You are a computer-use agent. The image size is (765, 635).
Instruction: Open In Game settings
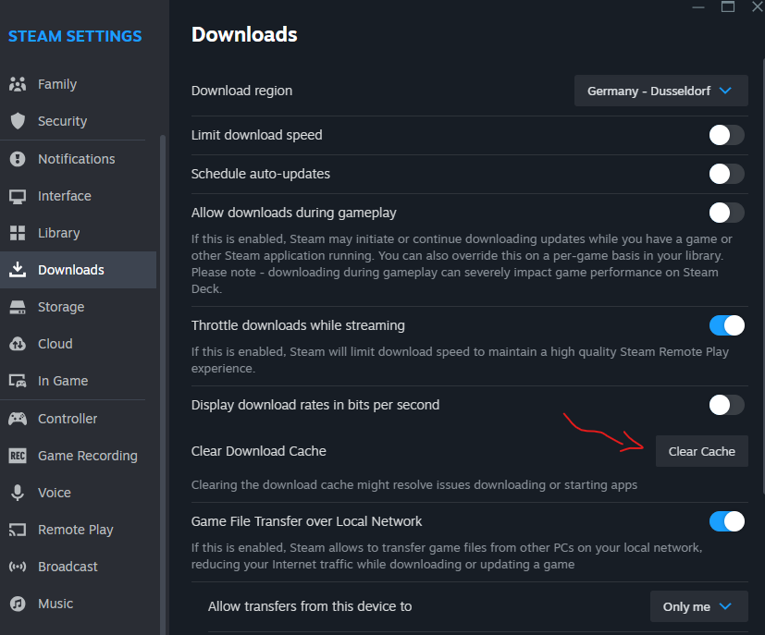[78, 381]
